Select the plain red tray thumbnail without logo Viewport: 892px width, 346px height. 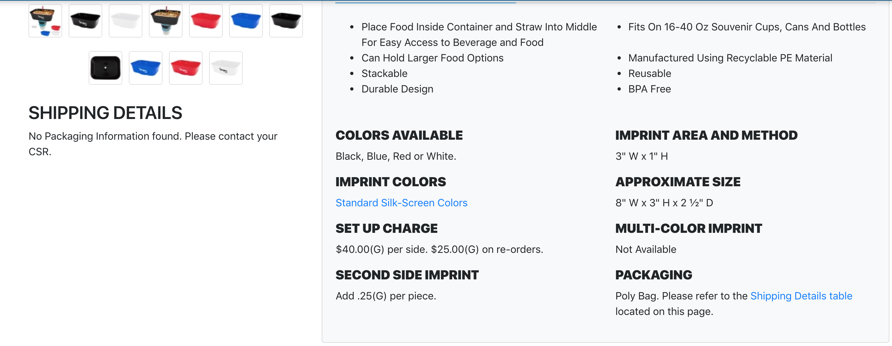(206, 21)
